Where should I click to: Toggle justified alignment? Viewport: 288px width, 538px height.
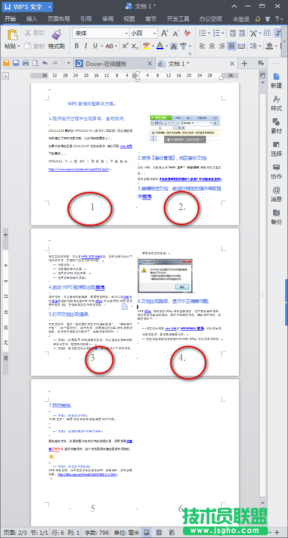point(232,46)
